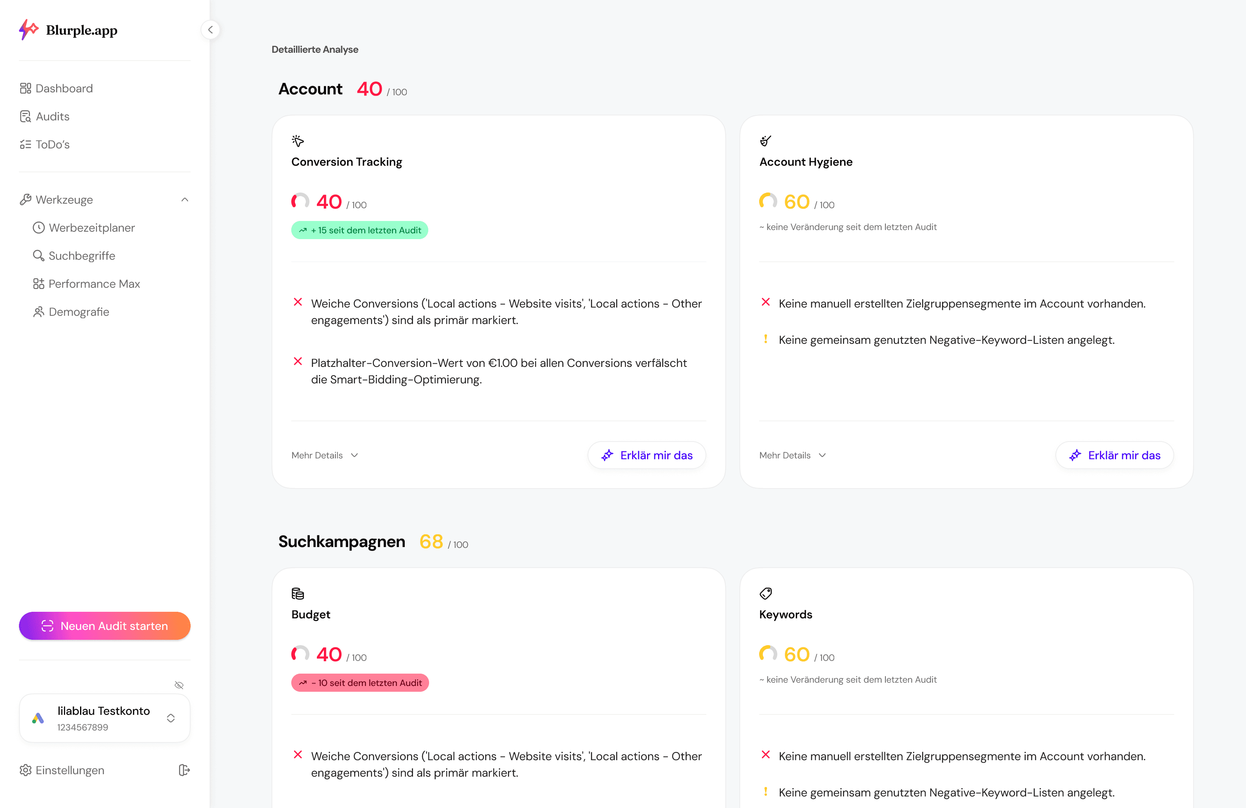Start a new audit with Neuen Audit starten
Image resolution: width=1246 pixels, height=808 pixels.
[105, 626]
